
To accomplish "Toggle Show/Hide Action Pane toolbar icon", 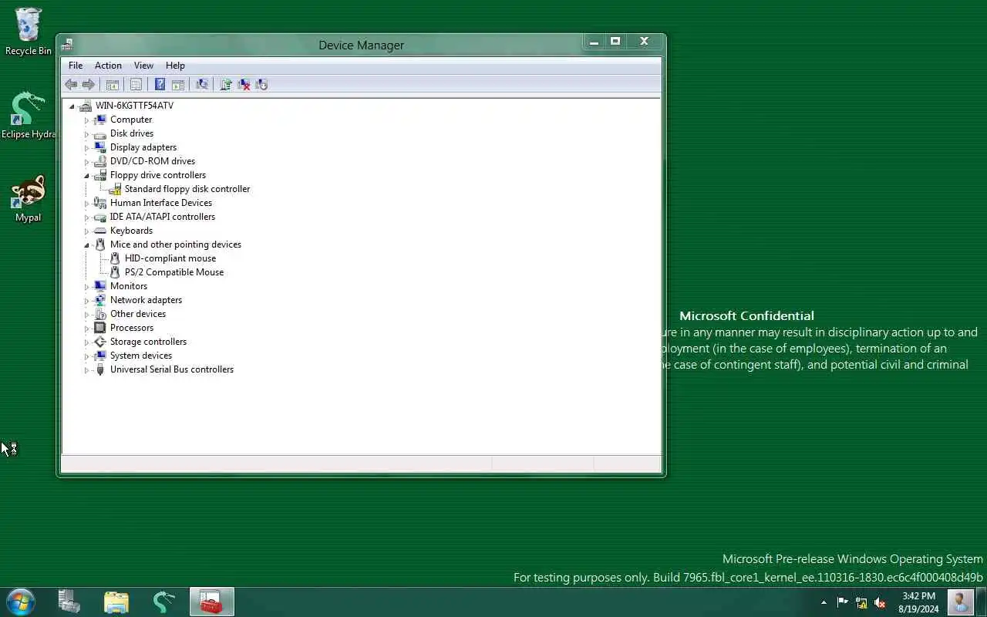I will click(178, 85).
